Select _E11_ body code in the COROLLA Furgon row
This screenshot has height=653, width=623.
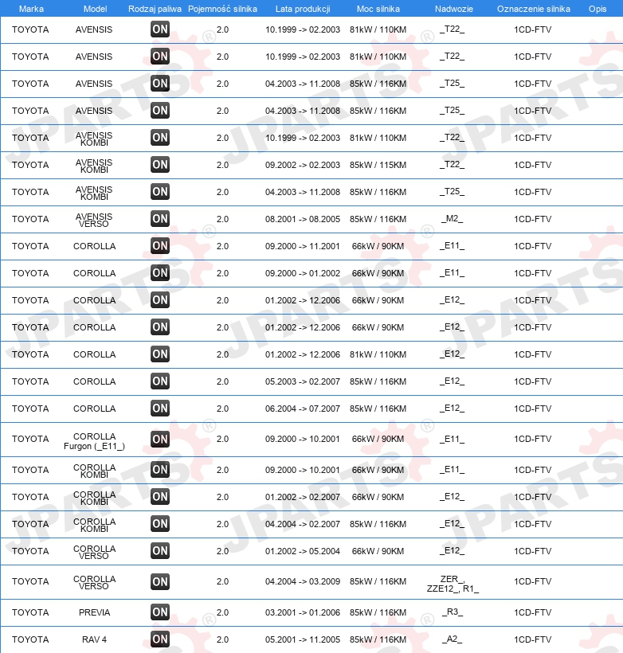click(x=453, y=439)
